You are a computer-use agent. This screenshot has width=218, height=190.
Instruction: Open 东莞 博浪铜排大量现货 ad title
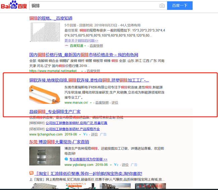pos(59,142)
